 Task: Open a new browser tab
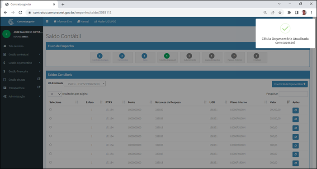click(x=63, y=4)
